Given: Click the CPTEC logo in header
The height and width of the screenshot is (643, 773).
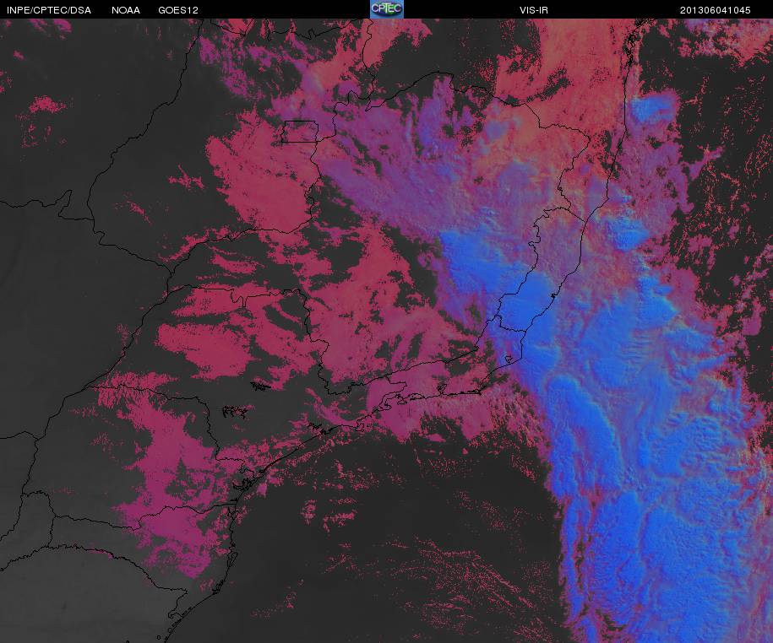Looking at the screenshot, I should [x=387, y=9].
